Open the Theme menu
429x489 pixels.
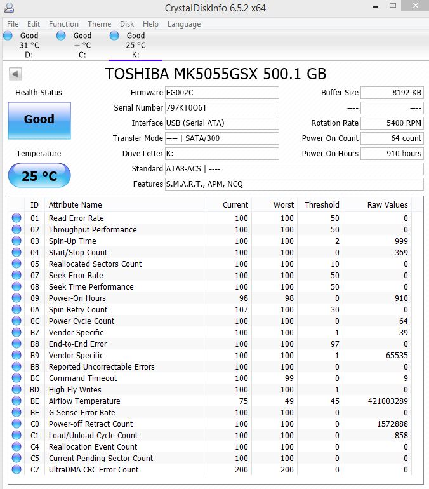(x=100, y=24)
